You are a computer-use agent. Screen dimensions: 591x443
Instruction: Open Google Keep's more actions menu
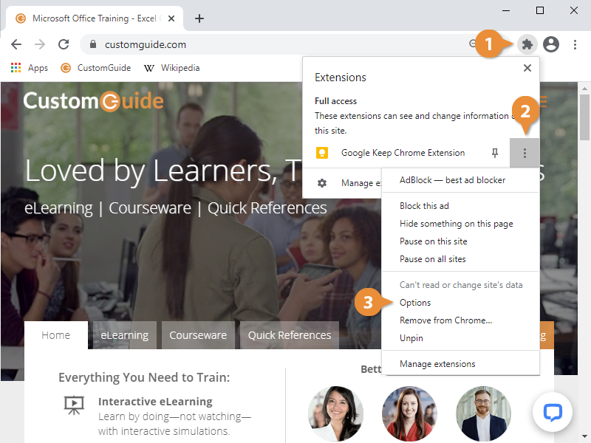click(x=525, y=153)
